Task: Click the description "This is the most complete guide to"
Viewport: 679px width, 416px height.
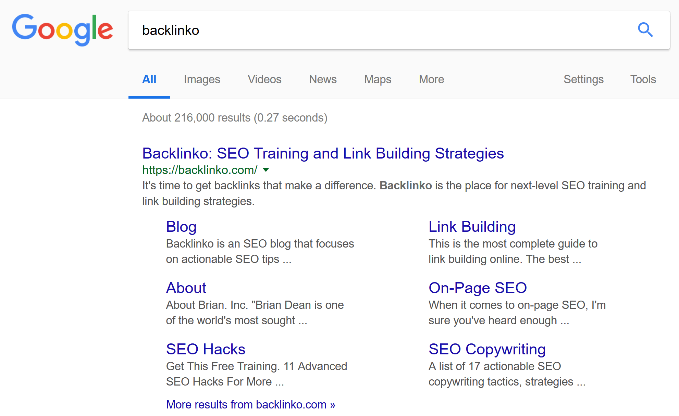Action: click(513, 251)
